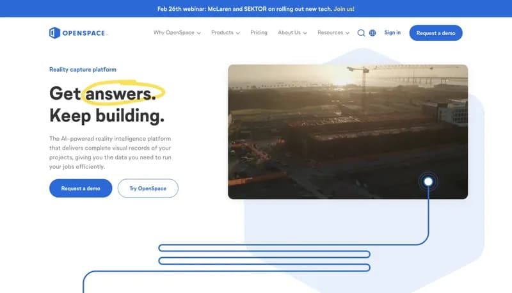Click the AI-powered reality intelligence paragraph
This screenshot has width=512, height=293.
coord(110,152)
